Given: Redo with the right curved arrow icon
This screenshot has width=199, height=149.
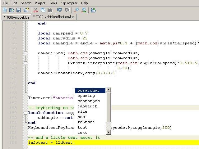Looking at the screenshot, I should tap(67, 10).
